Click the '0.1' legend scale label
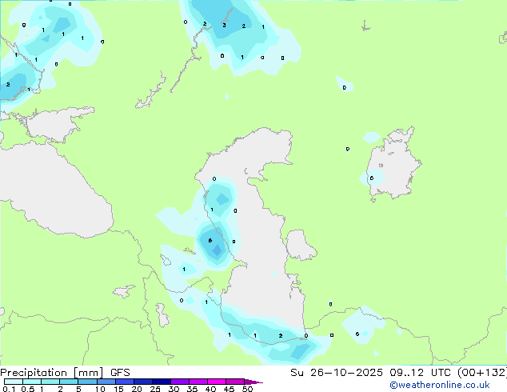The width and height of the screenshot is (507, 392). [x=9, y=389]
